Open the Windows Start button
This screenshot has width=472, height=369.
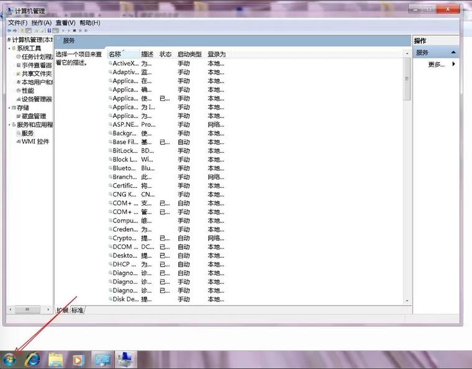click(9, 359)
